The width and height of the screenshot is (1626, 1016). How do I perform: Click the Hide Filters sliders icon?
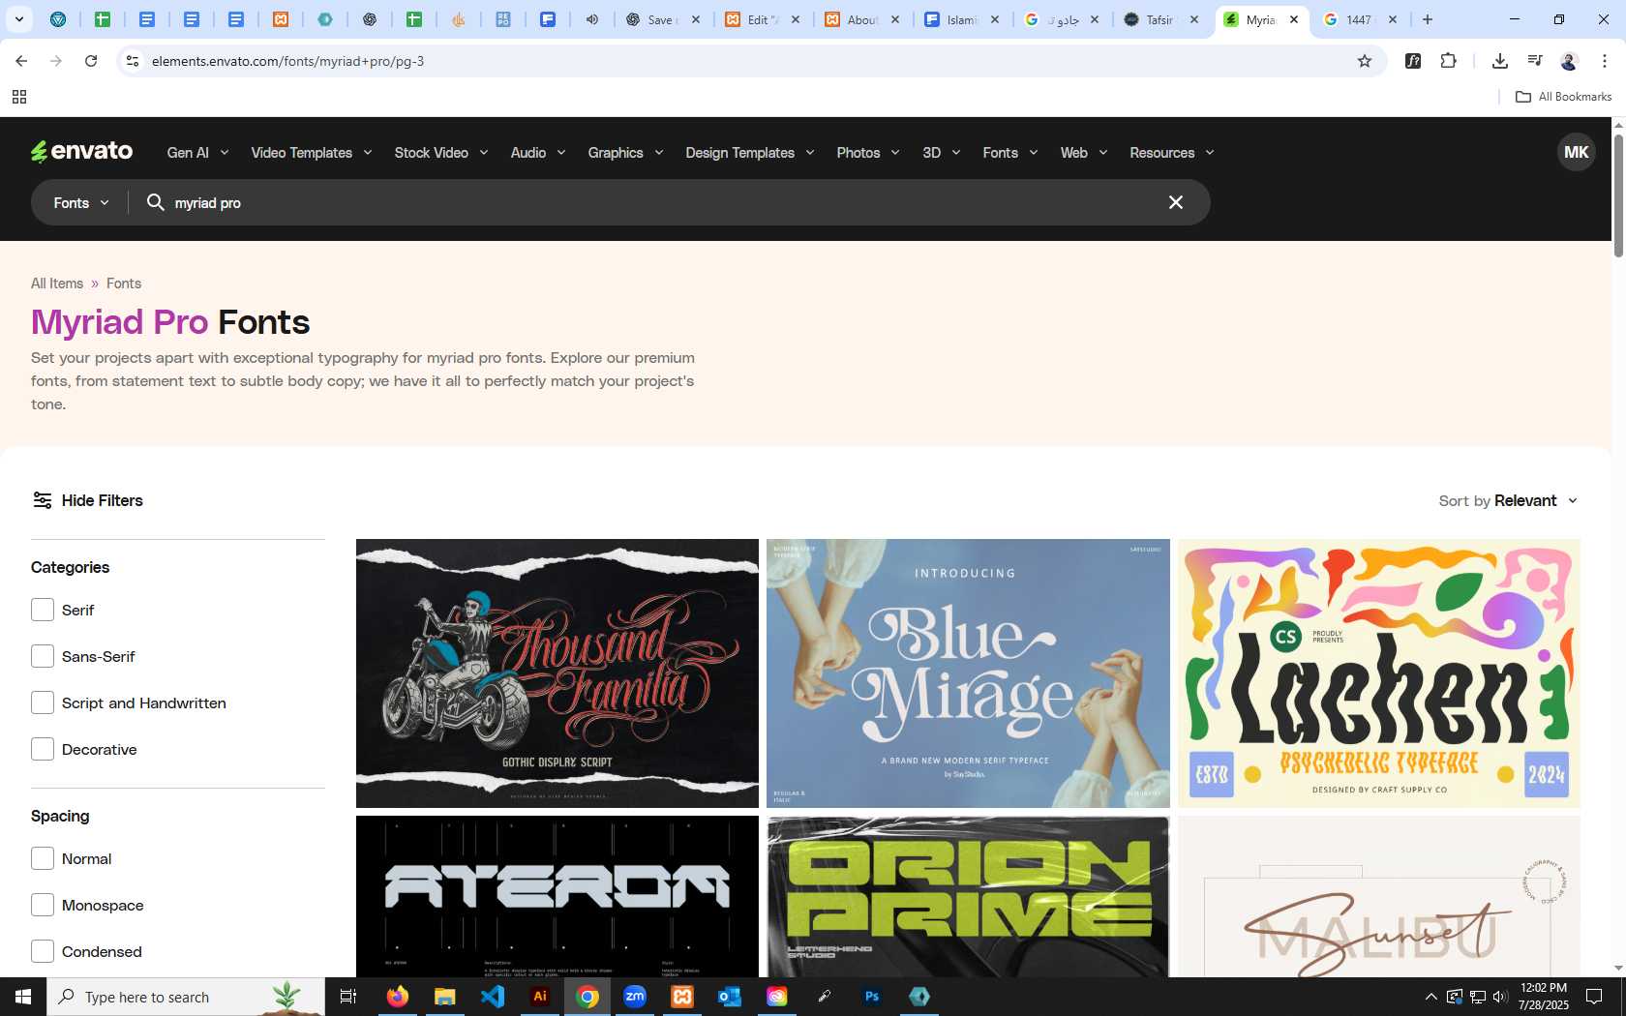[x=43, y=500]
